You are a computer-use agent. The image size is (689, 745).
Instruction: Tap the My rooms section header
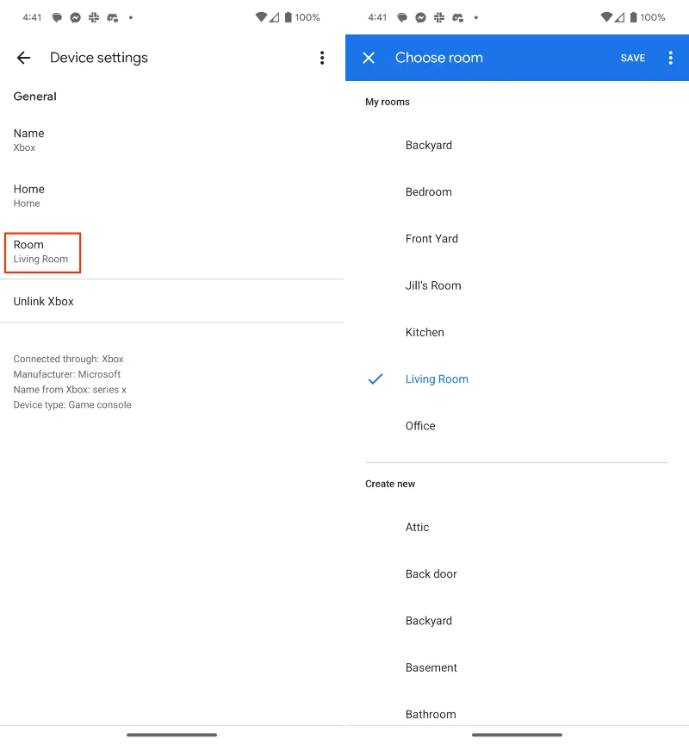coord(388,102)
